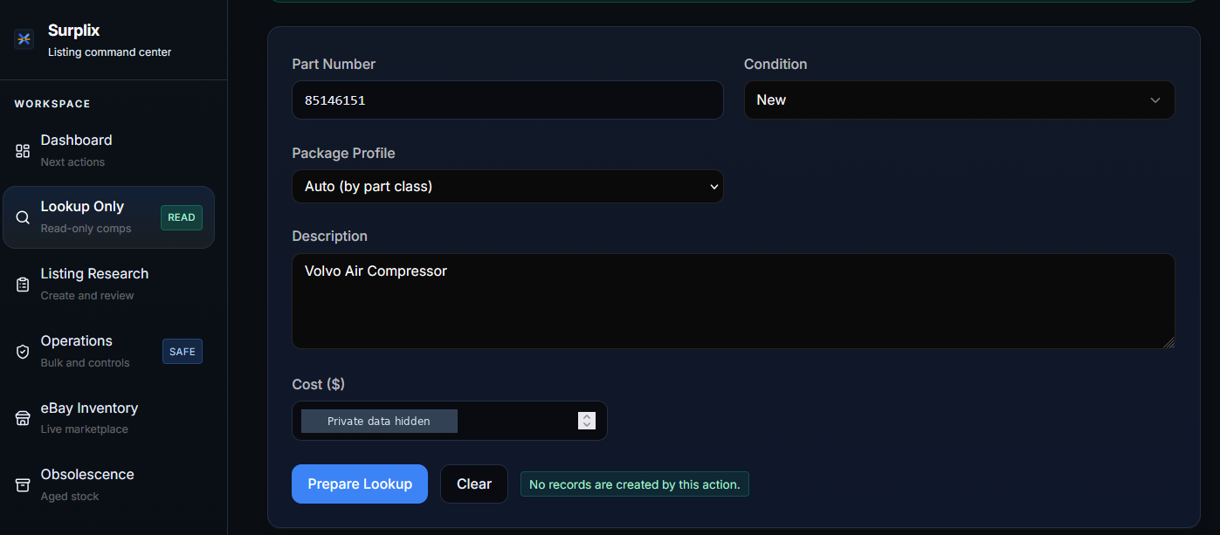Click the Clear button
Screen dimensions: 1220x535
click(x=474, y=484)
